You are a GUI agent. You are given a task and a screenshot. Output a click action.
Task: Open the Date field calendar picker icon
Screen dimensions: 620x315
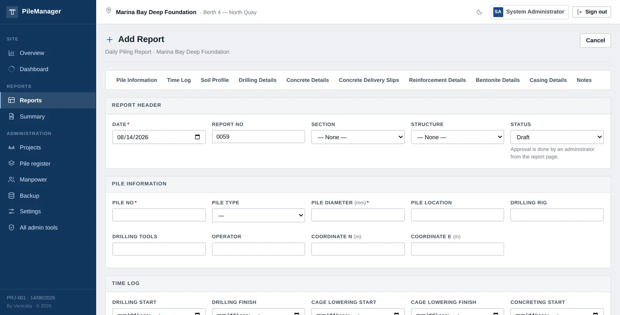[197, 137]
